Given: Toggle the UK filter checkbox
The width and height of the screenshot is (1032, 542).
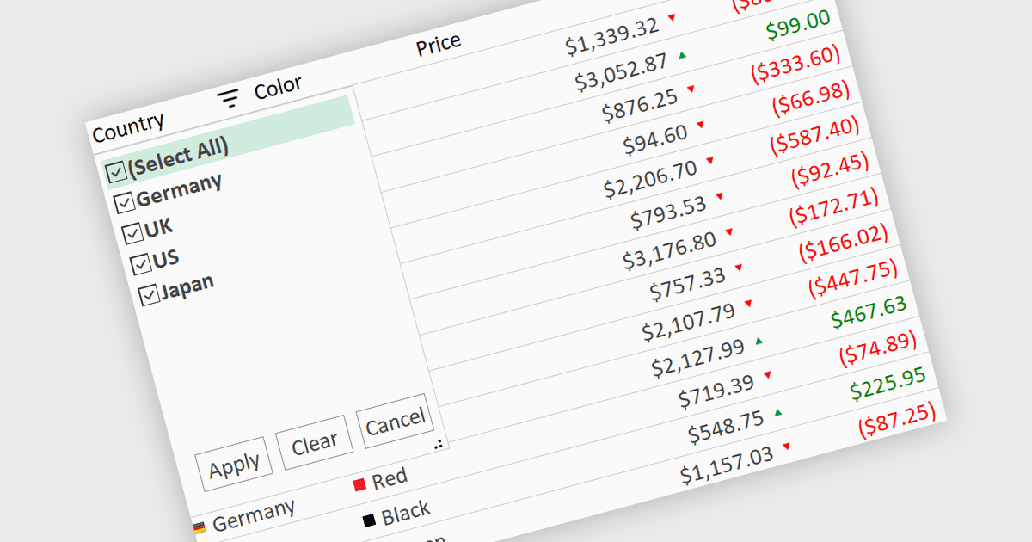Looking at the screenshot, I should coord(132,233).
